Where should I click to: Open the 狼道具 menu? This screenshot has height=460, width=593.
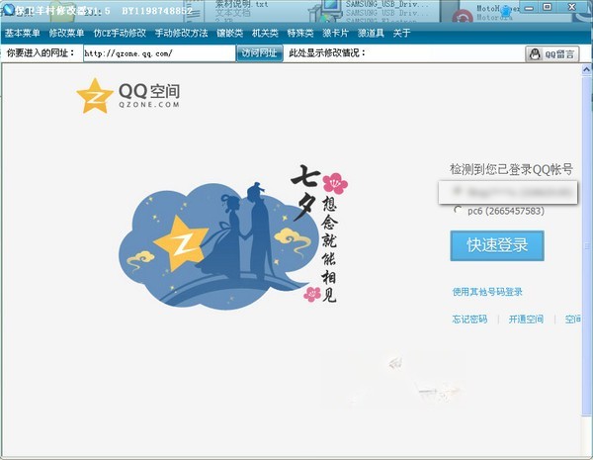point(371,33)
